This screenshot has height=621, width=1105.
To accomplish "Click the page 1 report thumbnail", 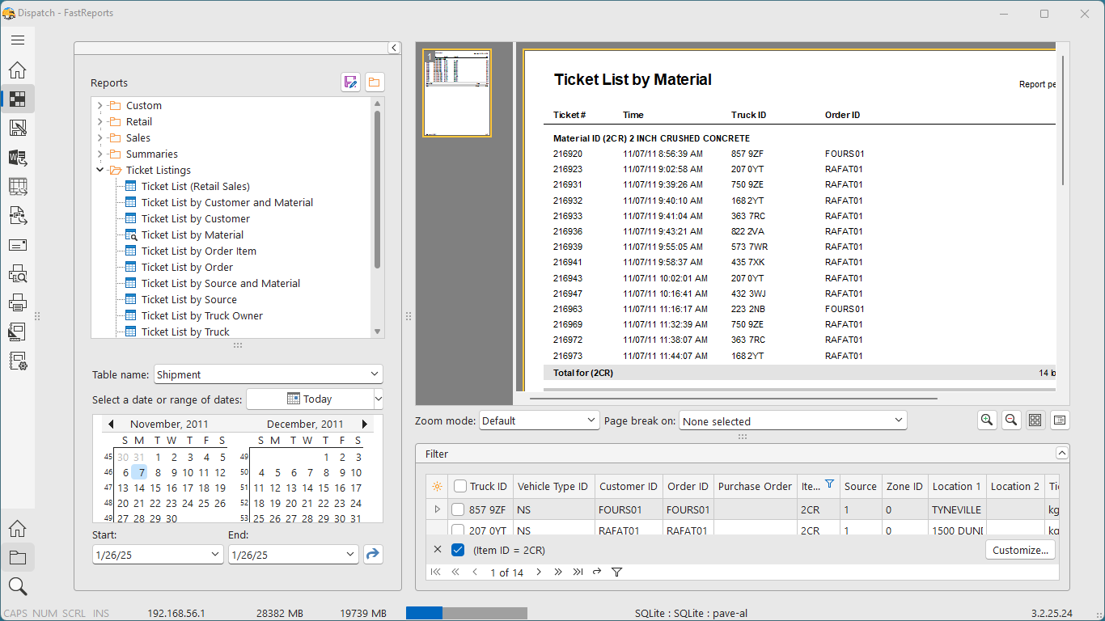I will pos(457,92).
